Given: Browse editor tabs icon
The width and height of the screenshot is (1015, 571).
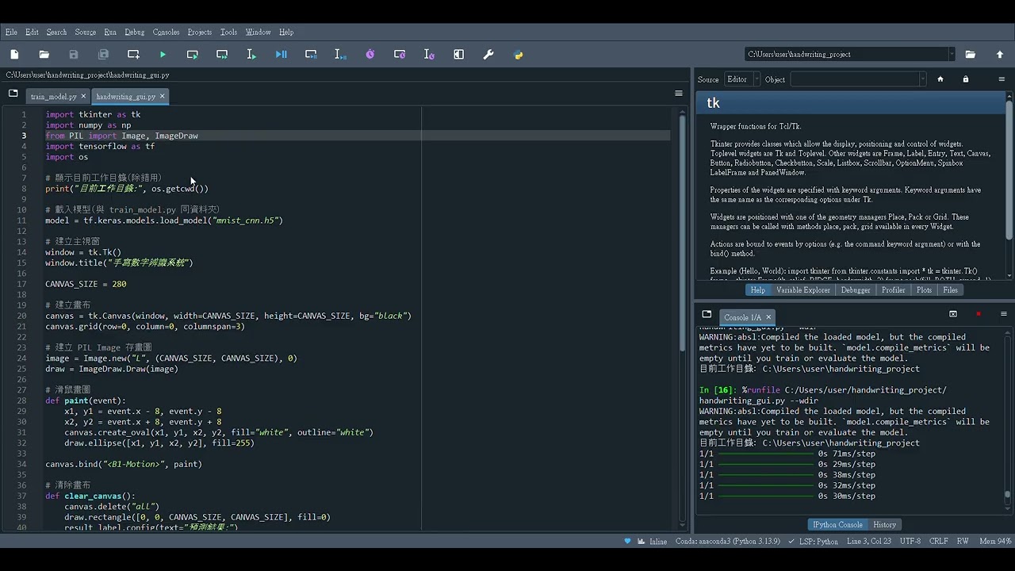Looking at the screenshot, I should tap(13, 93).
